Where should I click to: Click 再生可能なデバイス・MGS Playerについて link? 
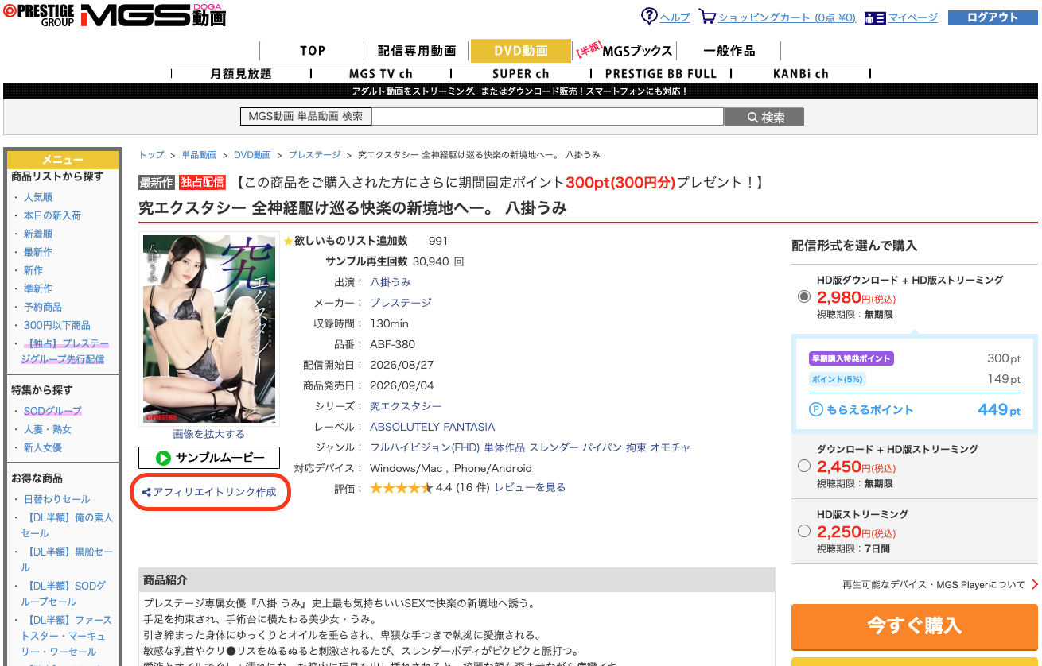click(x=934, y=585)
